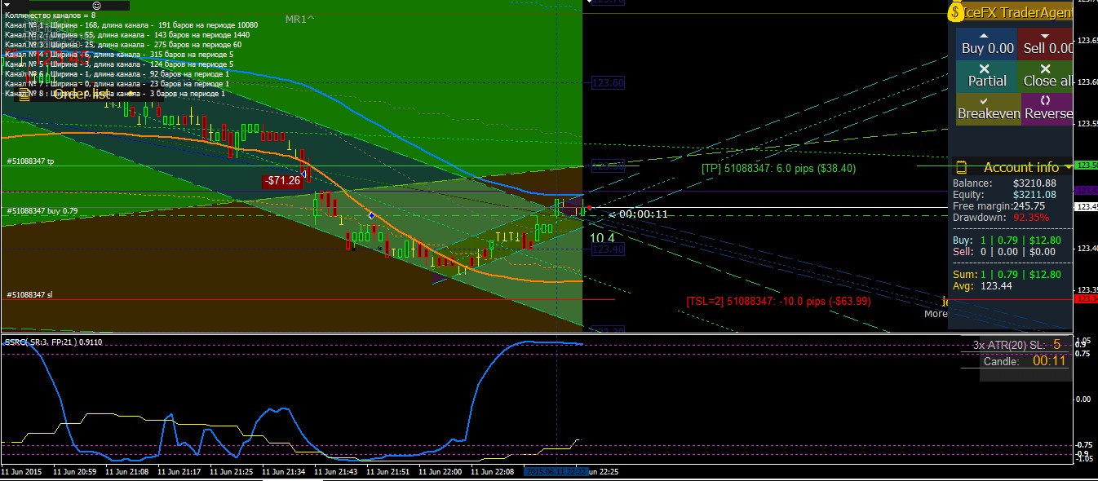The width and height of the screenshot is (1098, 481).
Task: Click the 3x ATR(20) SL value
Action: (x=1056, y=344)
